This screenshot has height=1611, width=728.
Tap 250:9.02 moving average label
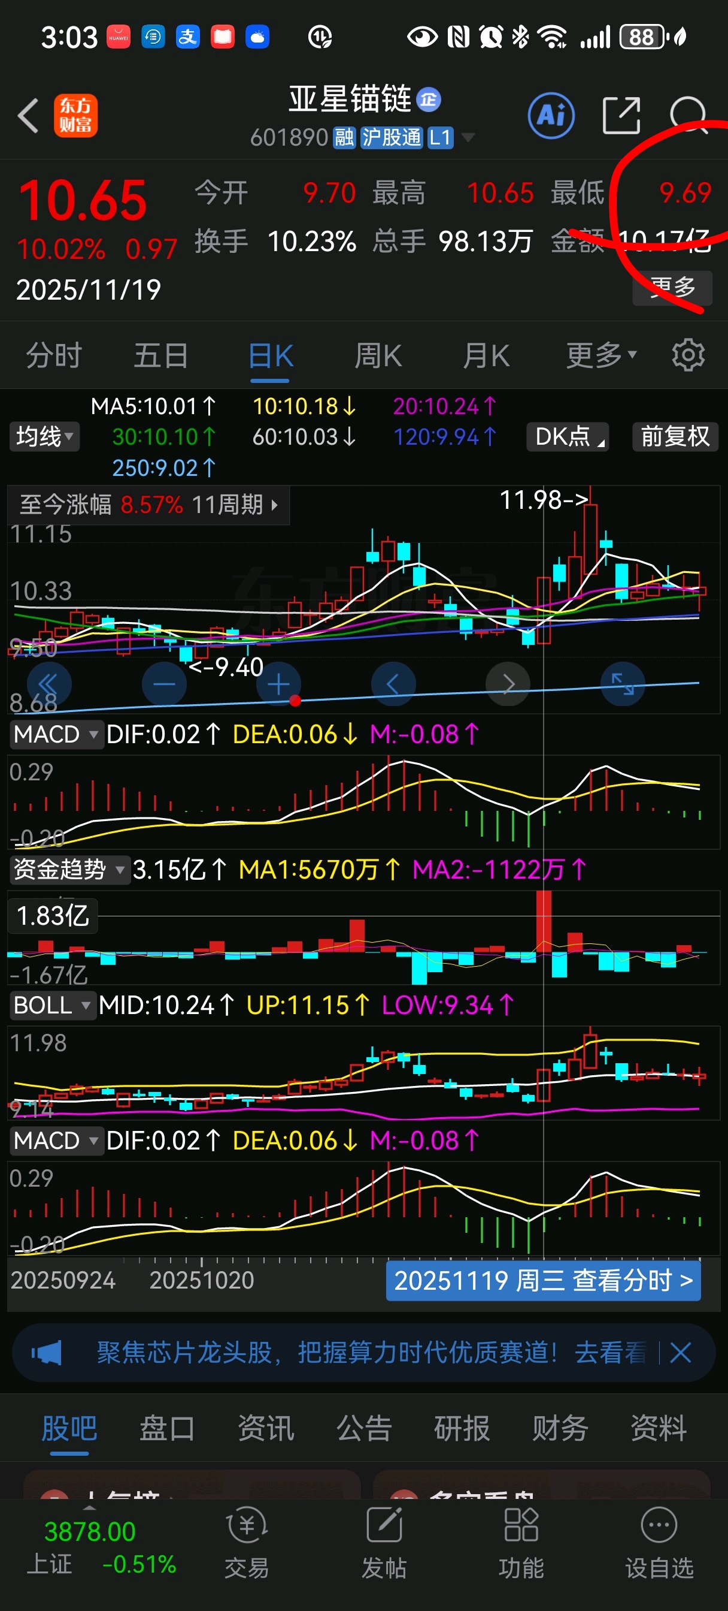pyautogui.click(x=163, y=468)
